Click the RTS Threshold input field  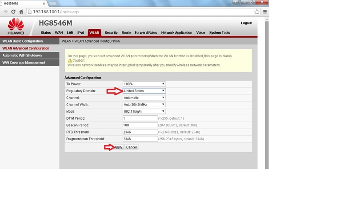(140, 132)
